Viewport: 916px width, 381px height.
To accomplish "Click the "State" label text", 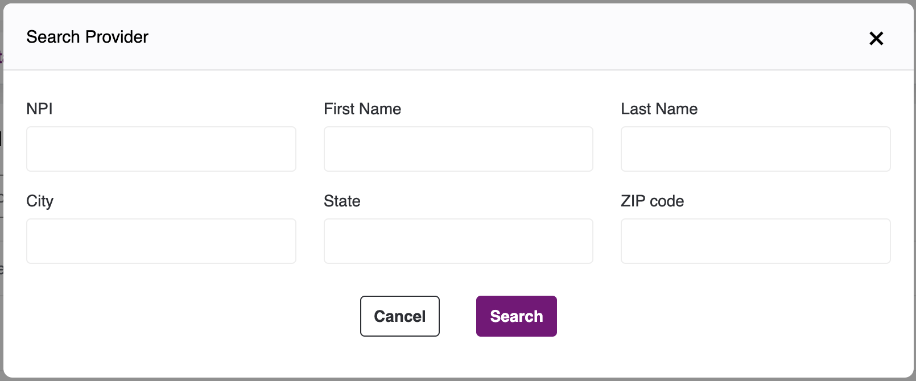I will (x=342, y=201).
